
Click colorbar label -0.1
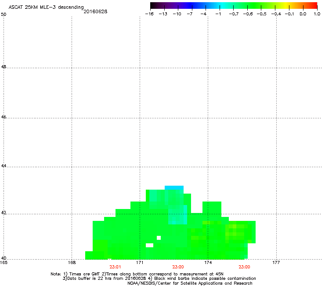[x=289, y=14]
